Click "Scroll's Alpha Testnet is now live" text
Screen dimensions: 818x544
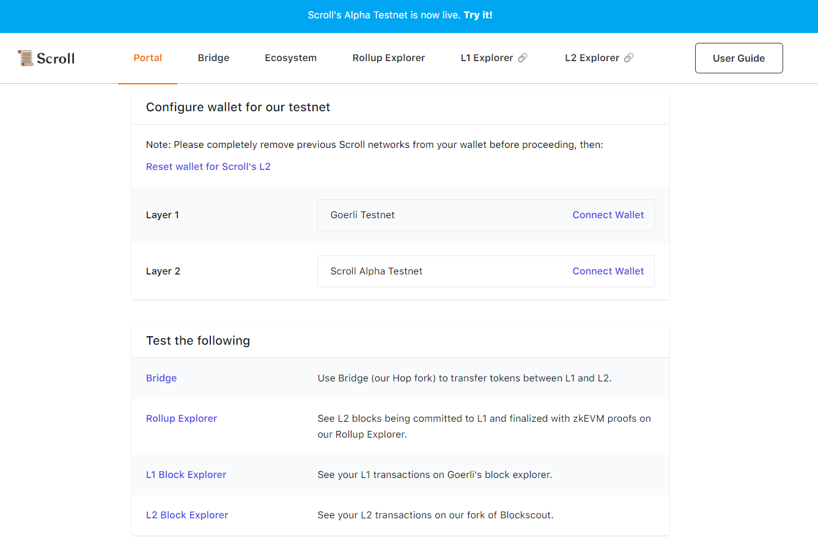pyautogui.click(x=384, y=15)
